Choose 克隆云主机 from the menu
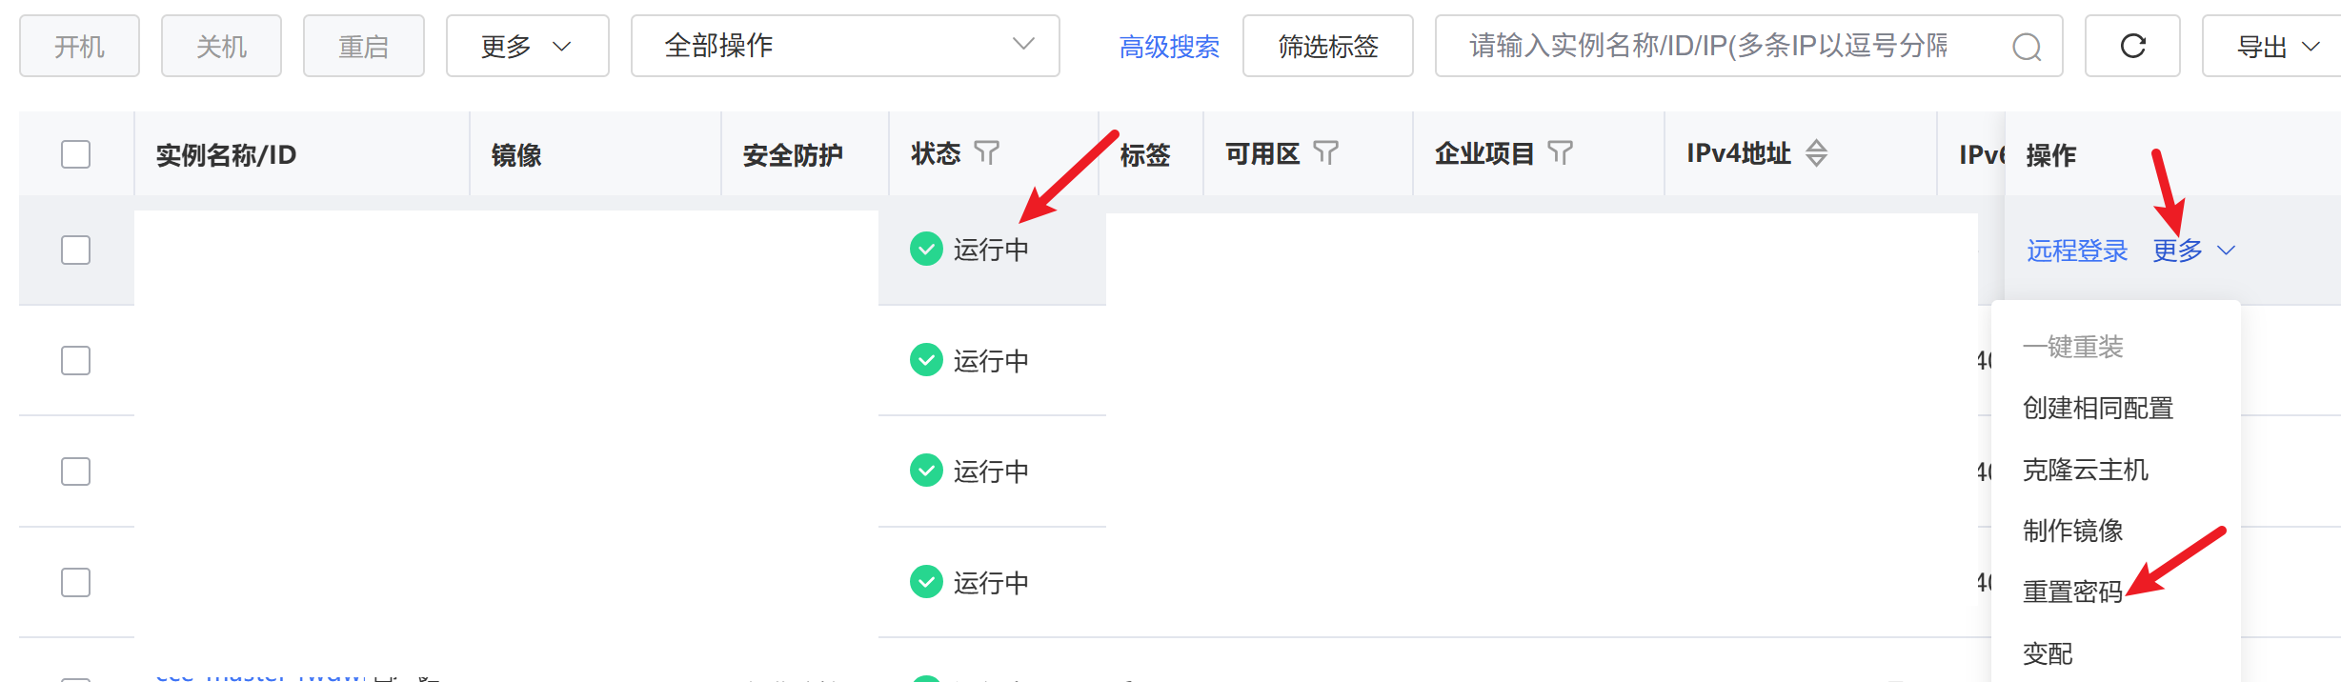Viewport: 2341px width, 682px height. coord(2085,470)
